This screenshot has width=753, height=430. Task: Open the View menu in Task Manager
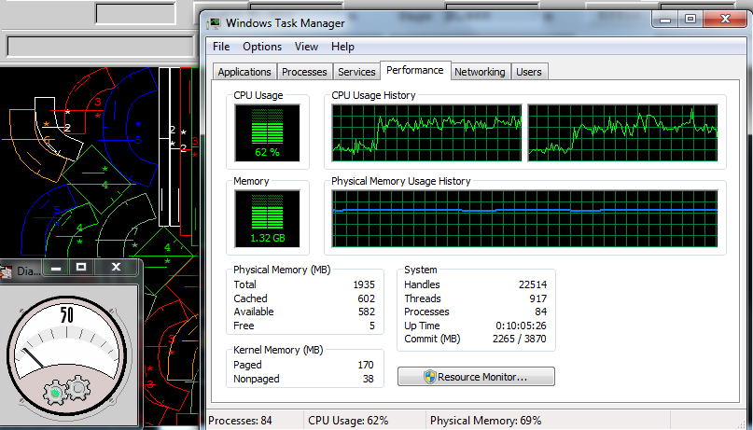point(306,47)
